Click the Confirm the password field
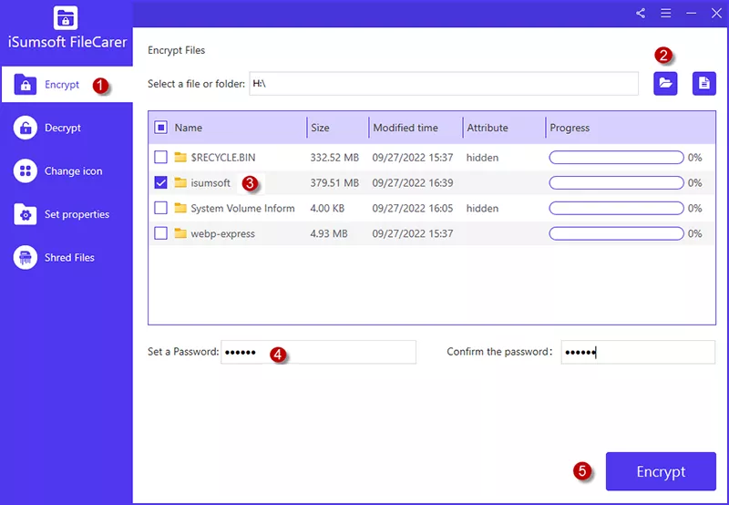The width and height of the screenshot is (729, 505). point(638,352)
